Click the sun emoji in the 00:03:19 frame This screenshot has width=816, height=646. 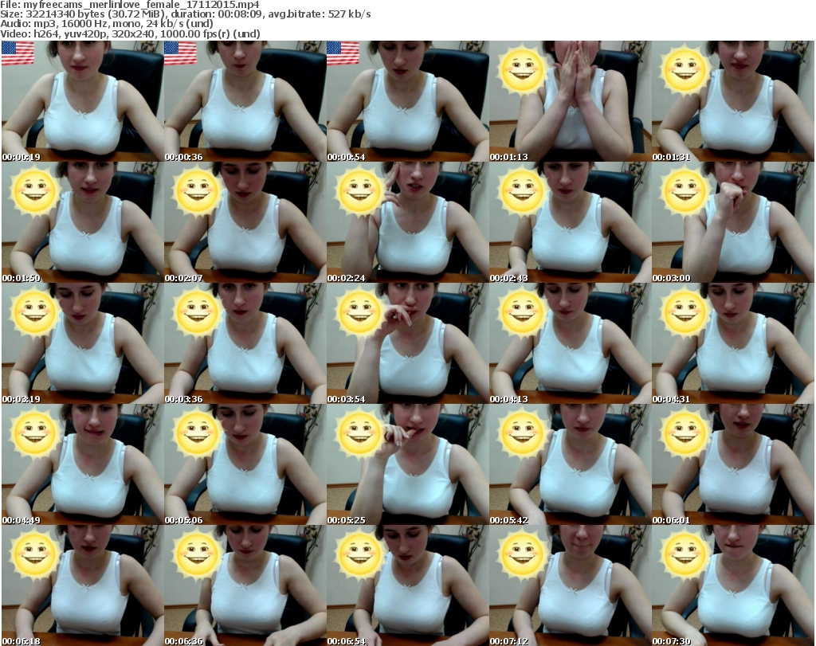pyautogui.click(x=34, y=312)
